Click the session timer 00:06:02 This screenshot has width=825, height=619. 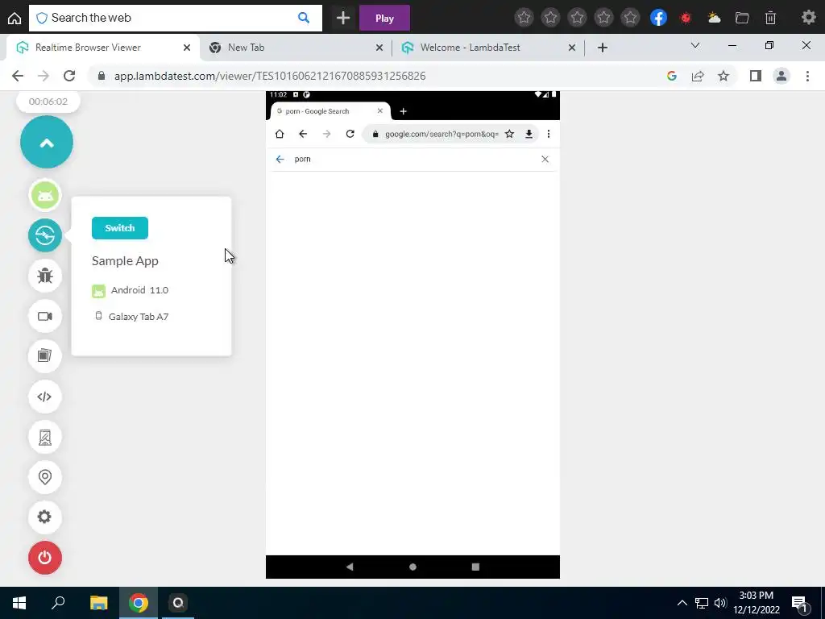click(48, 101)
